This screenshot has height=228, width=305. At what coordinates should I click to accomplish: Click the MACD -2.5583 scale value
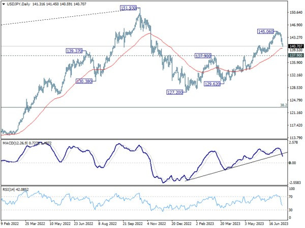coord(295,182)
